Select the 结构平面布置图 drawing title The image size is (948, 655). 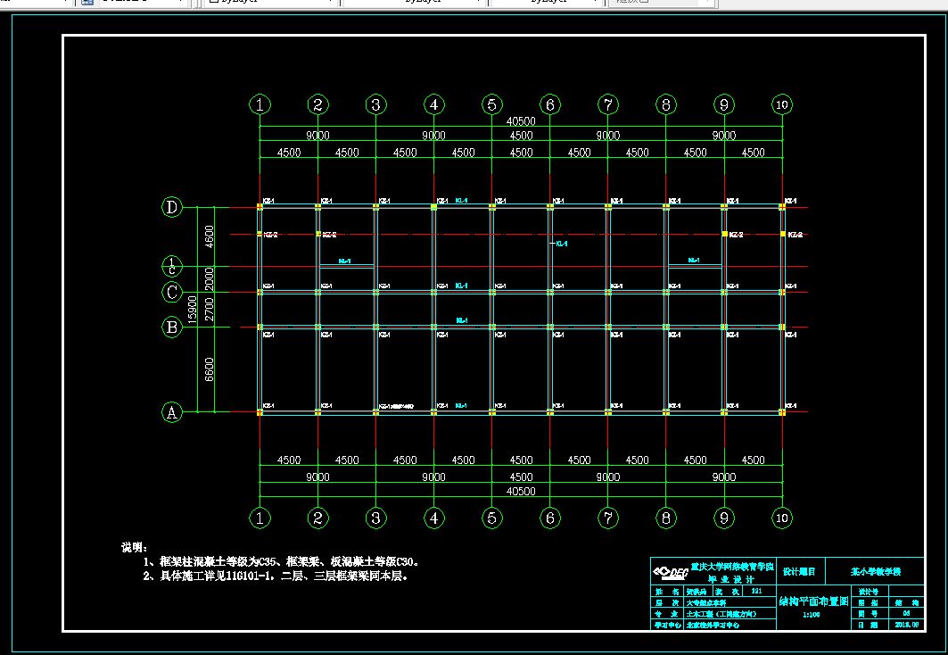click(x=813, y=601)
